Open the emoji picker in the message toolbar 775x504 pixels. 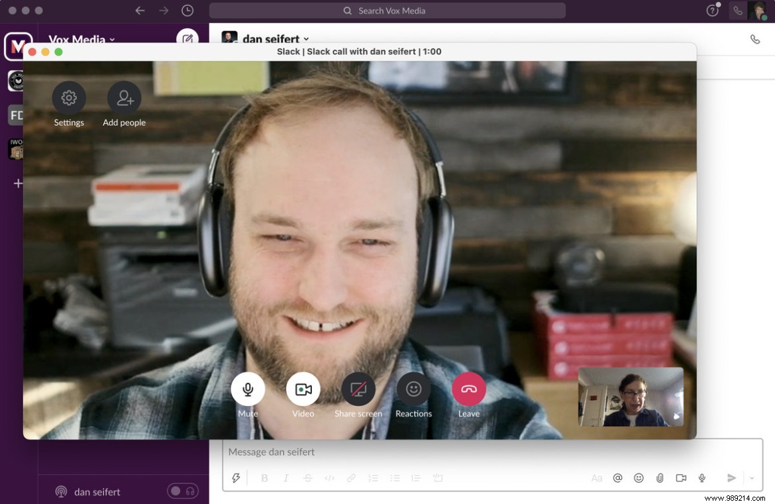(639, 478)
